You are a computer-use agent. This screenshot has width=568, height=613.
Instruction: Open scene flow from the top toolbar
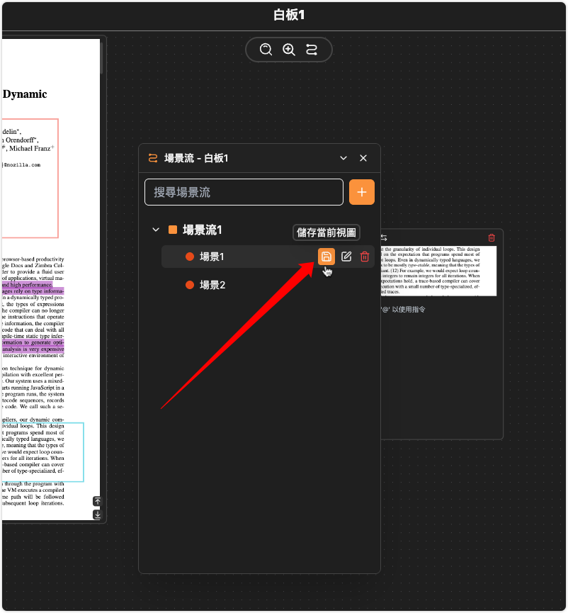click(312, 50)
